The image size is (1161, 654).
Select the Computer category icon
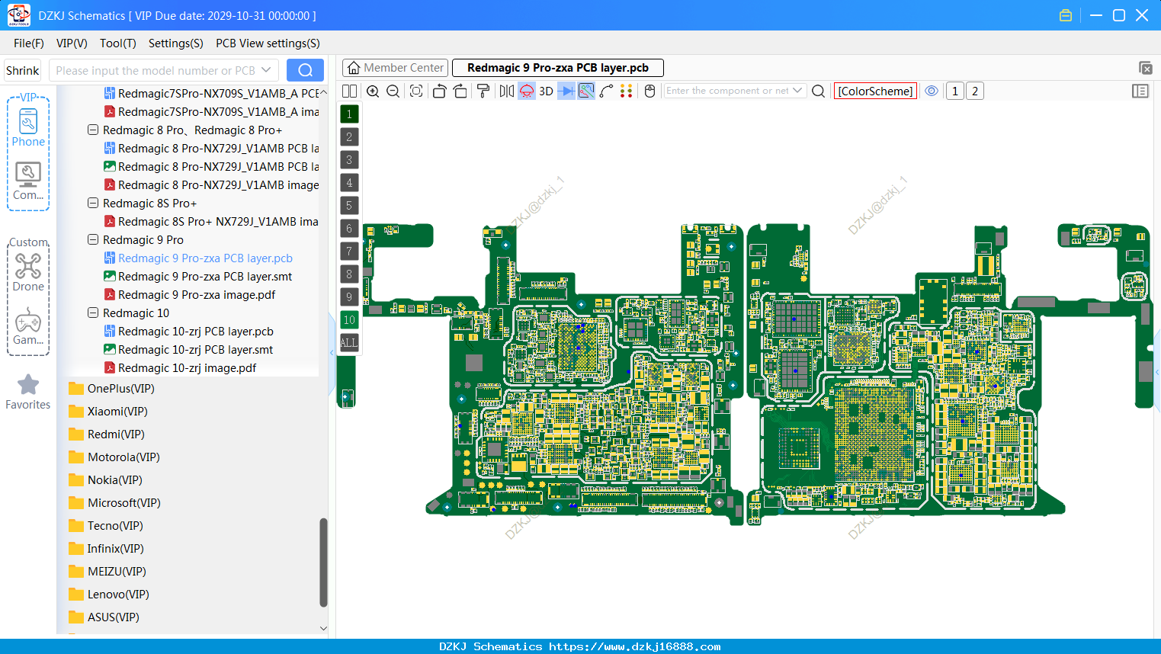pos(28,181)
